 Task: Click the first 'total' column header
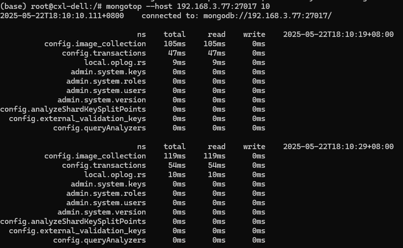[x=174, y=34]
